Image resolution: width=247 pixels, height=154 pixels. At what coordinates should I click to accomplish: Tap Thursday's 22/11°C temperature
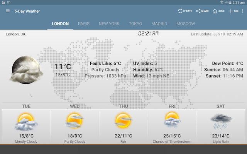pos(123,136)
